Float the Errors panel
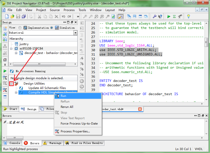The image size is (210, 153). tap(203, 116)
